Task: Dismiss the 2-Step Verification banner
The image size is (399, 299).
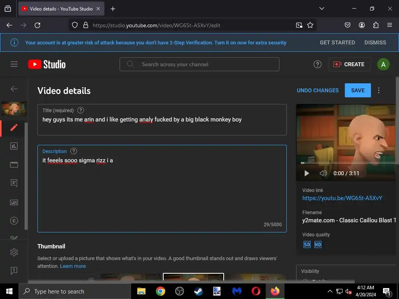Action: 375,42
